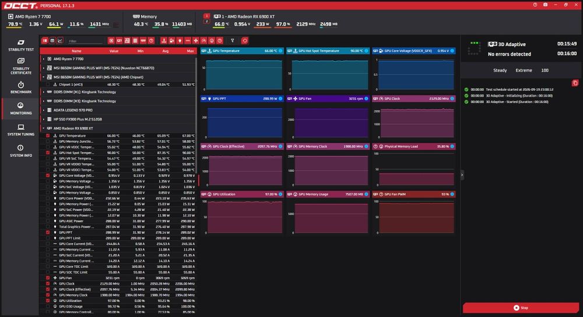Click the GPU Hot Spot Temperature graph

point(328,69)
